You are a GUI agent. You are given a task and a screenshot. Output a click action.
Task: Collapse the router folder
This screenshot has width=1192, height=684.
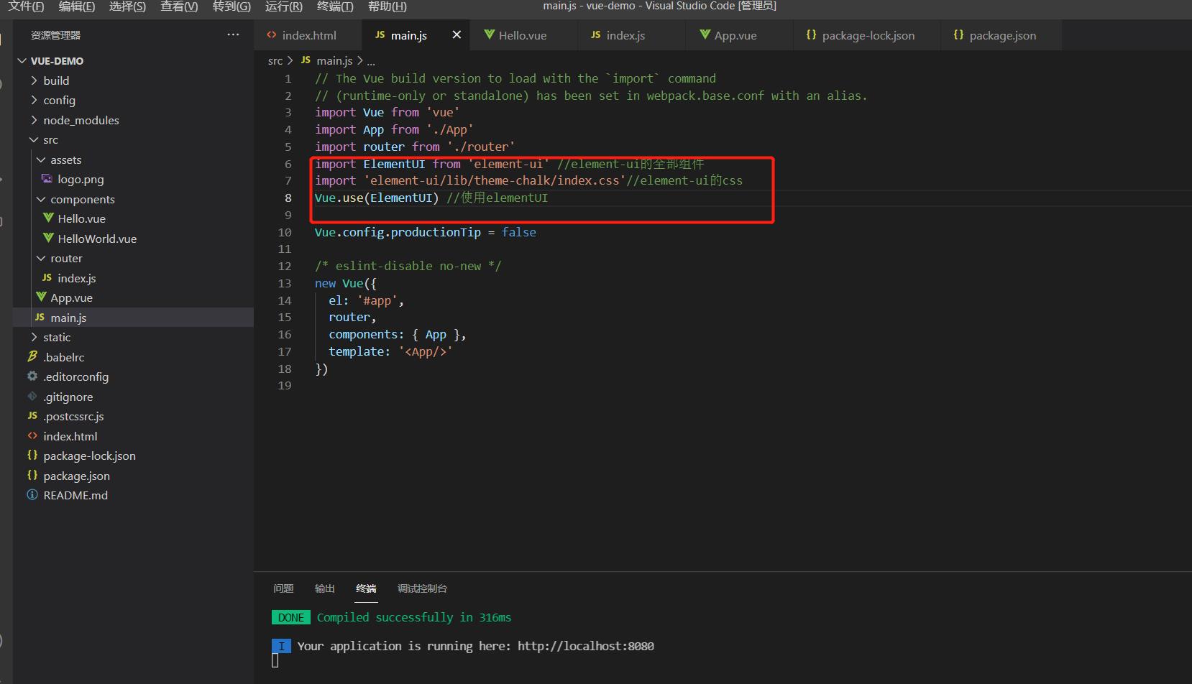point(41,258)
